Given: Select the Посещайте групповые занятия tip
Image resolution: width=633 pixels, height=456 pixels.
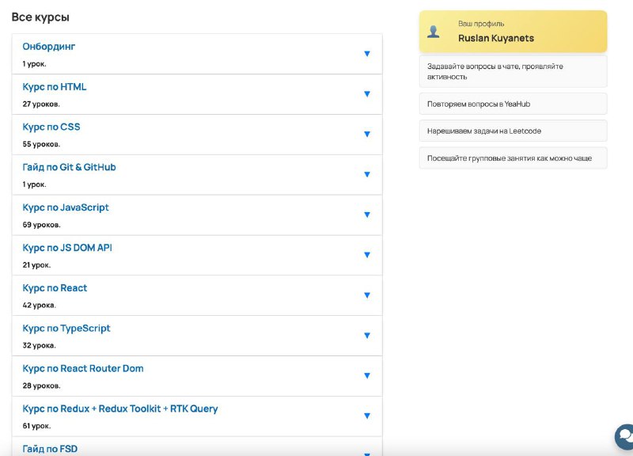Looking at the screenshot, I should [513, 158].
